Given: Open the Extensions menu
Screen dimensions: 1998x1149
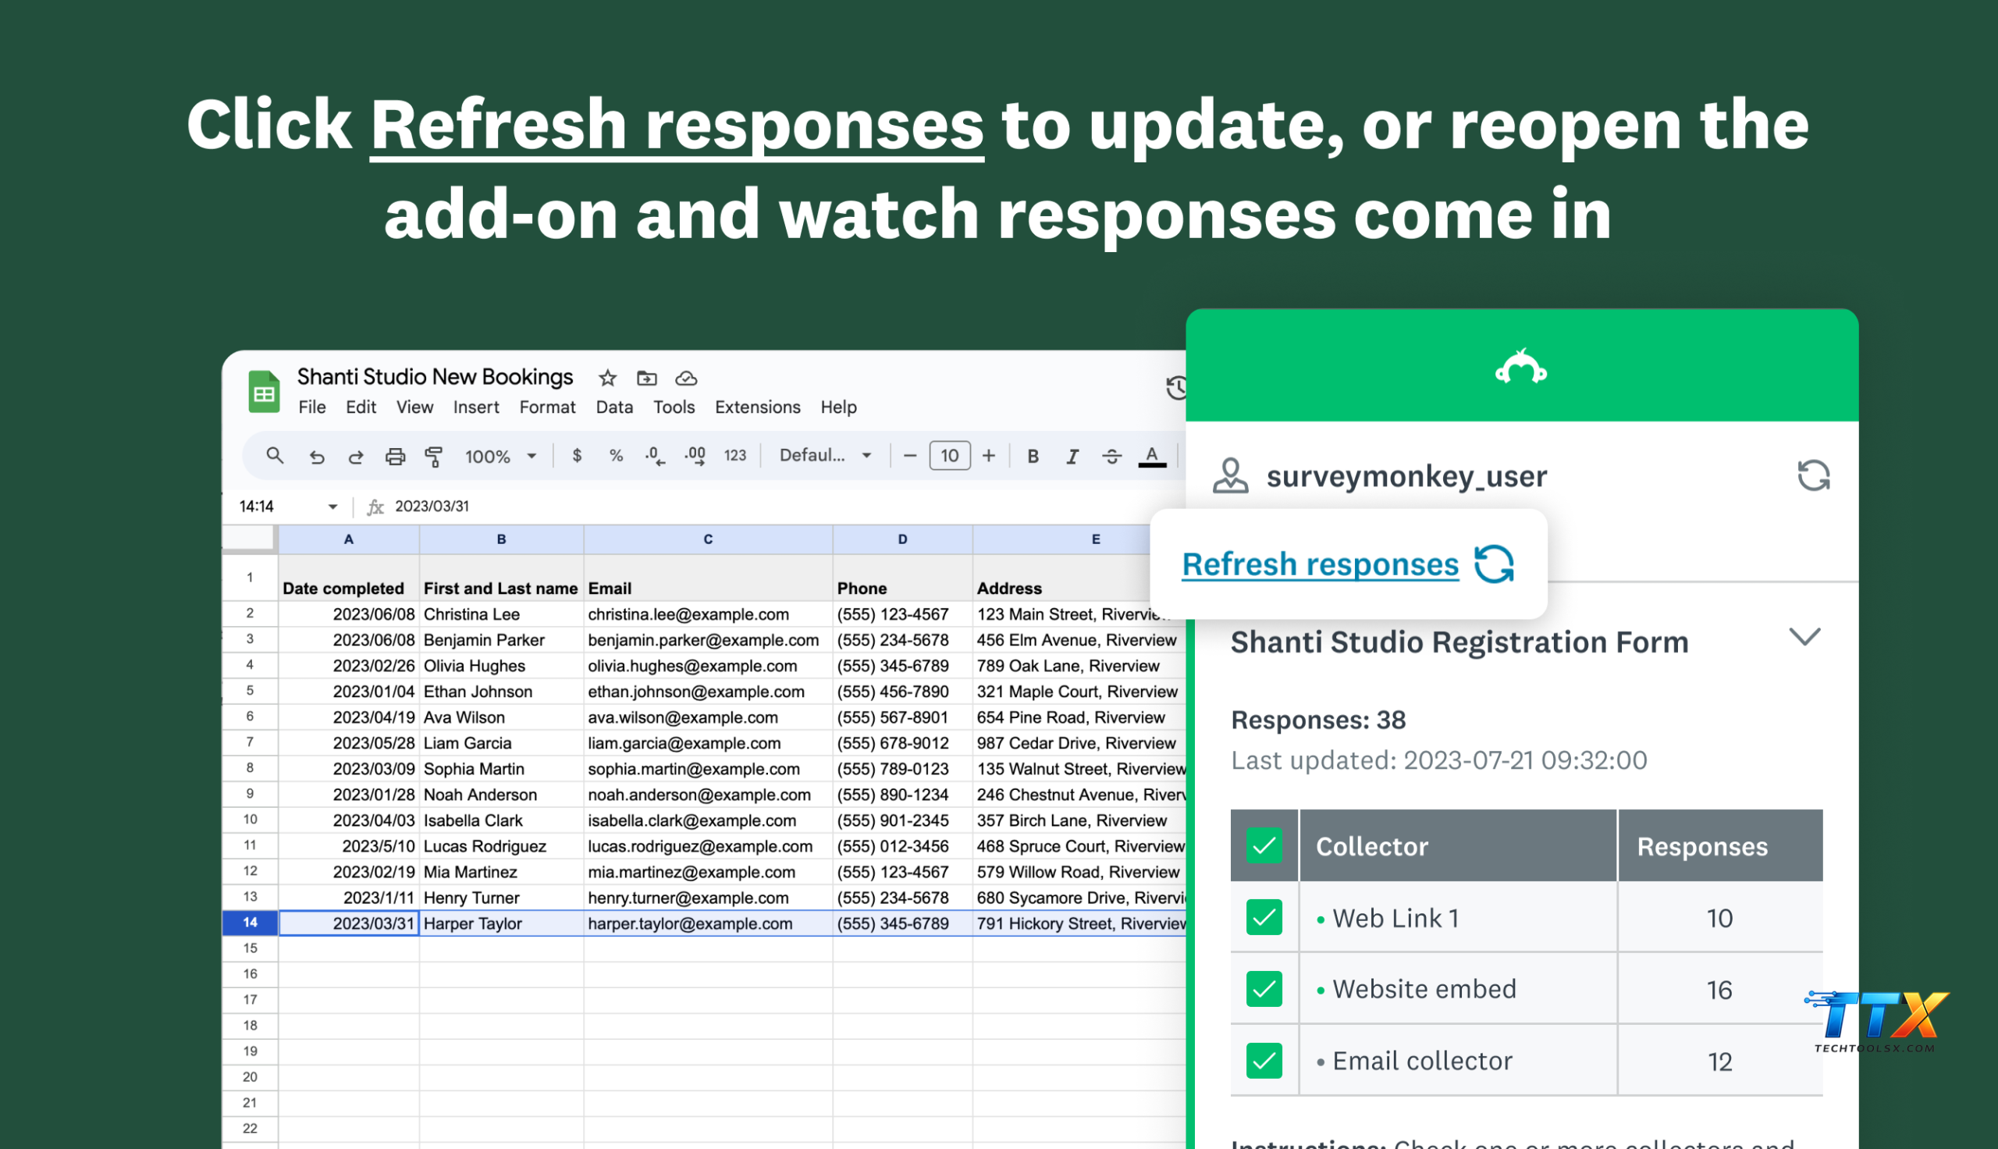Looking at the screenshot, I should [x=757, y=407].
